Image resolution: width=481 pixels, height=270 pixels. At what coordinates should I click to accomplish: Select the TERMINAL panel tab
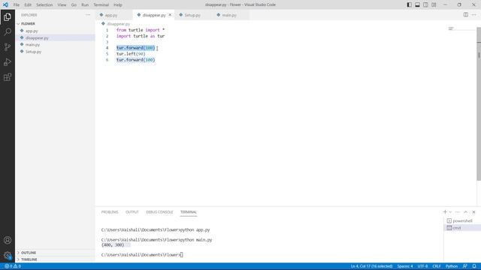(189, 211)
